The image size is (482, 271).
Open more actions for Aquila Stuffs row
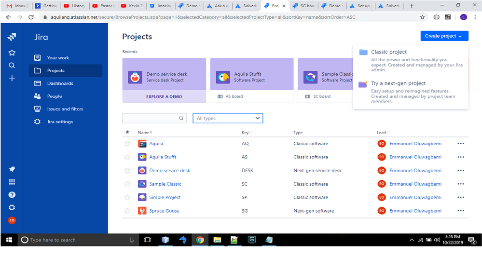coord(460,157)
